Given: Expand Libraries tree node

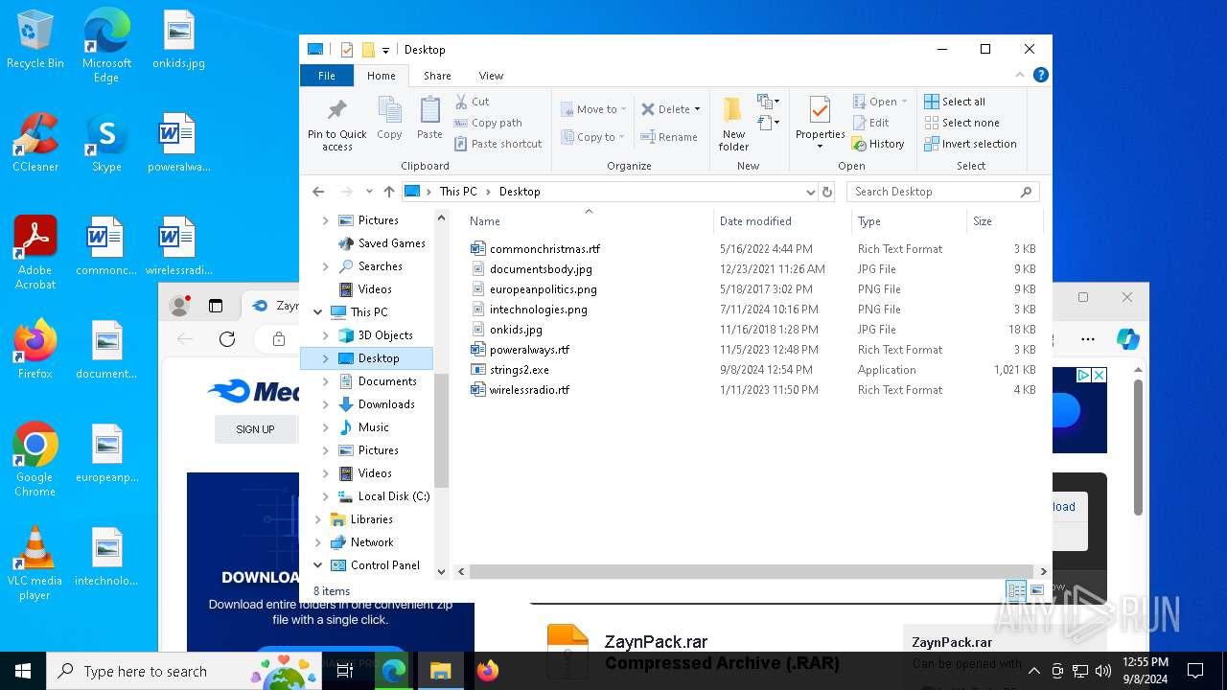Looking at the screenshot, I should [x=318, y=519].
